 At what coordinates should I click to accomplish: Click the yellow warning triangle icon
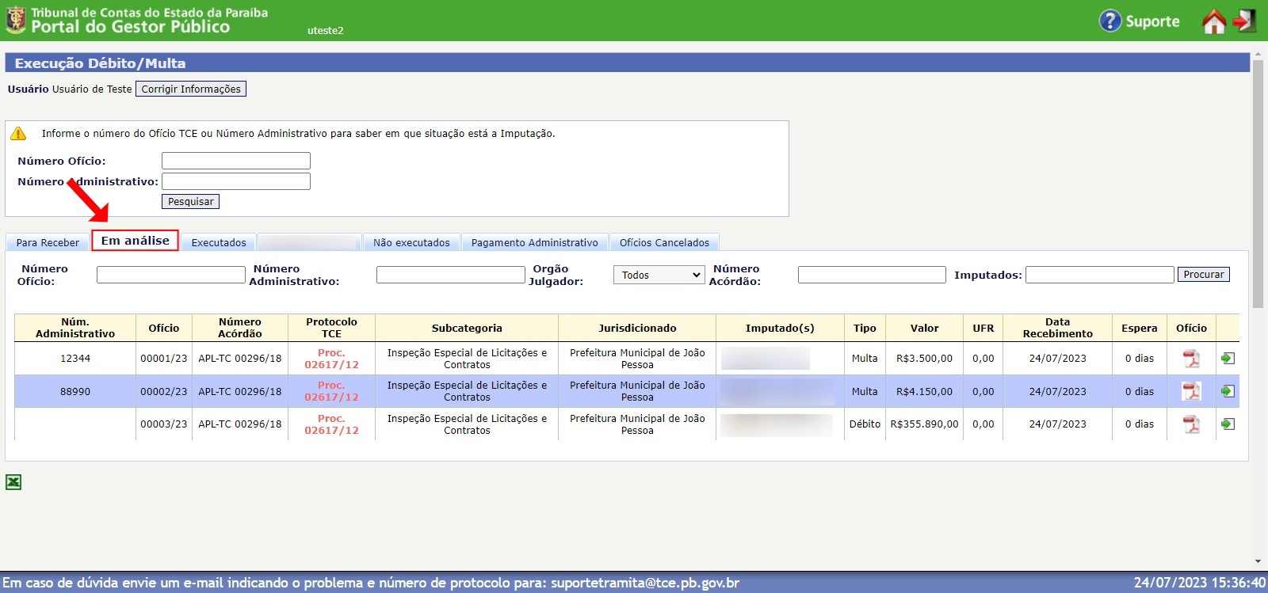(x=18, y=134)
